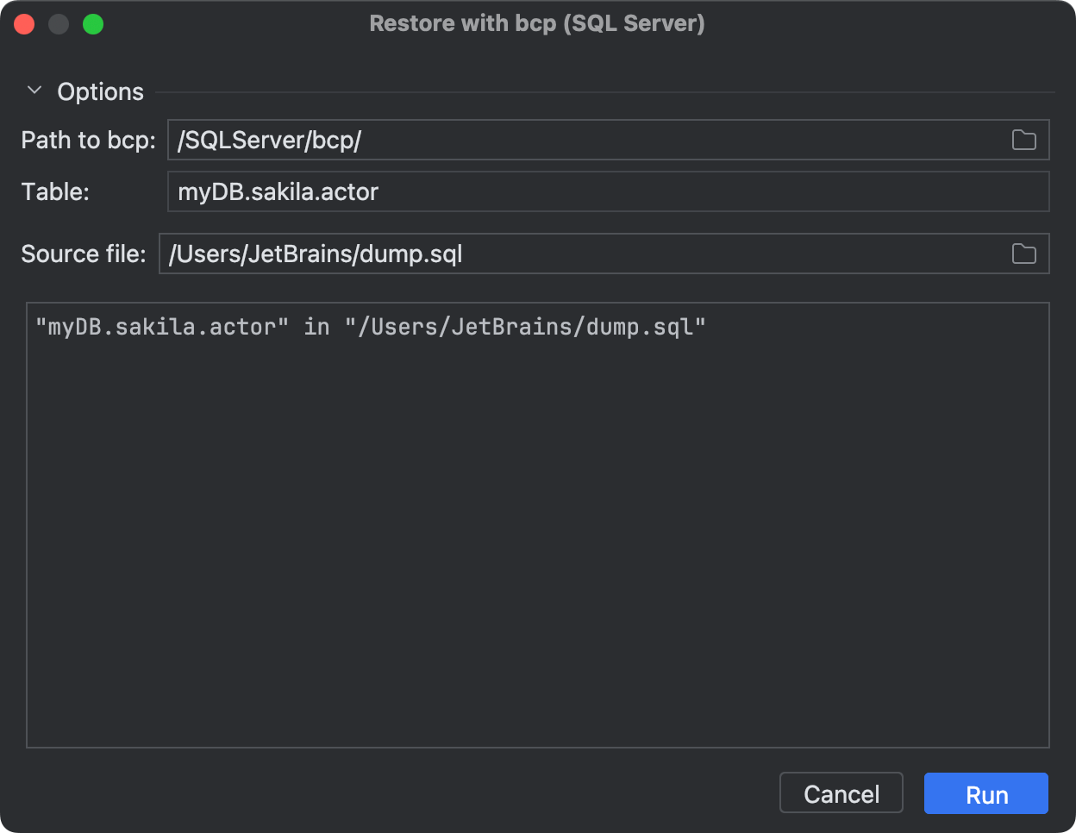Image resolution: width=1076 pixels, height=833 pixels.
Task: Click the folder icon beside the bcp path field
Action: [x=1023, y=140]
